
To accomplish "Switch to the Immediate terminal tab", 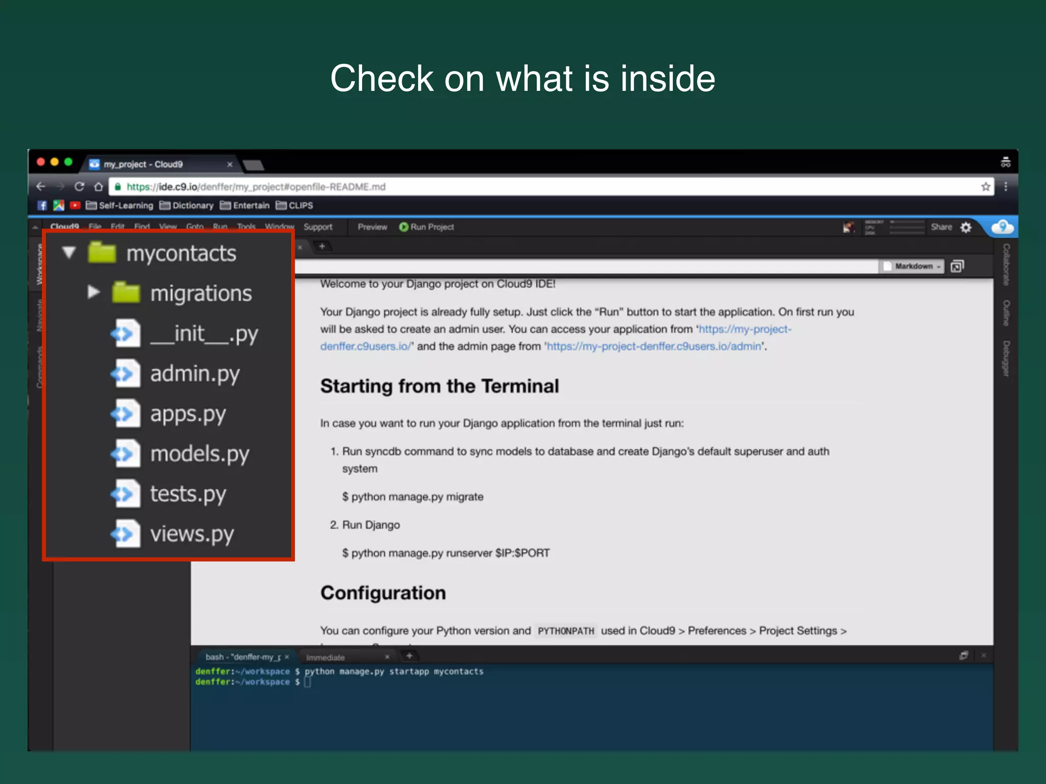I will 326,657.
